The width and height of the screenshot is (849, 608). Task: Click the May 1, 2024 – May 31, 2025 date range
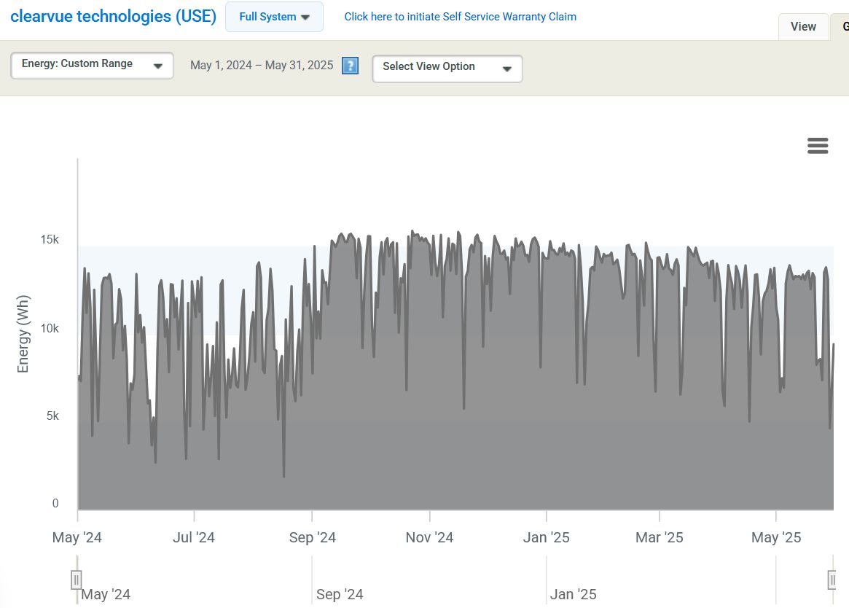click(x=262, y=66)
